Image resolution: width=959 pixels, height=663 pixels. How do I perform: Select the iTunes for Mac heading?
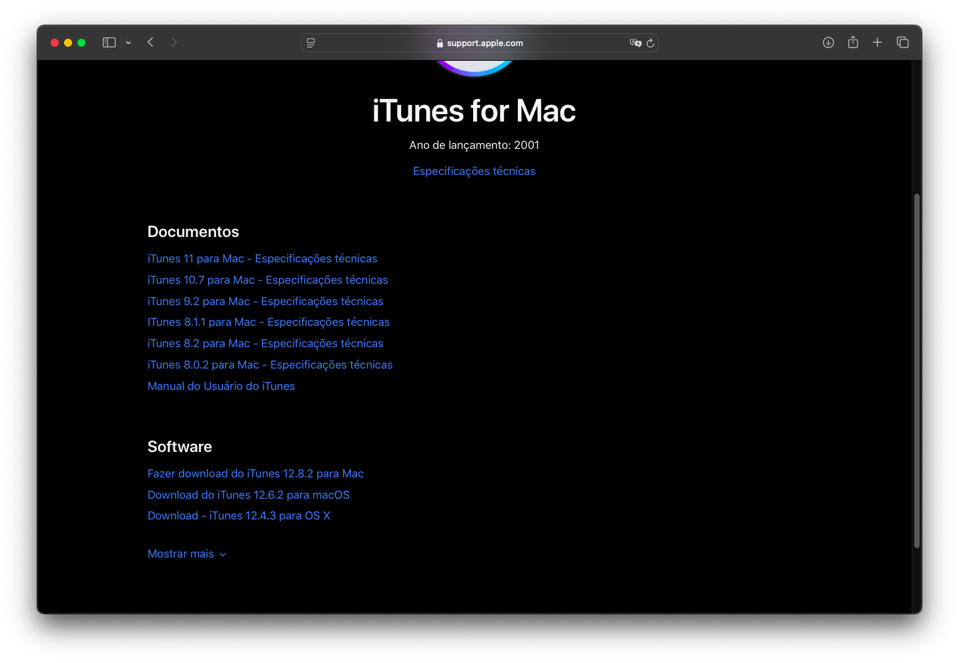[x=474, y=111]
